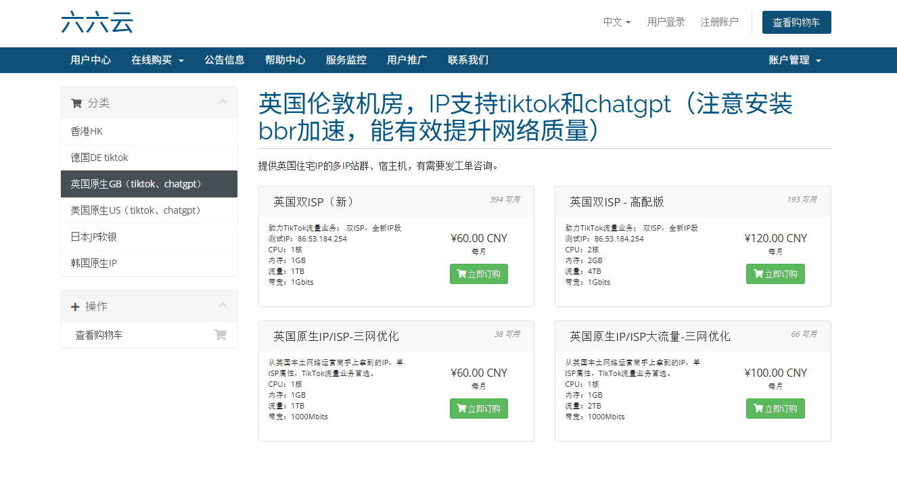Select 香港HK category in sidebar
The image size is (897, 489).
pos(87,131)
